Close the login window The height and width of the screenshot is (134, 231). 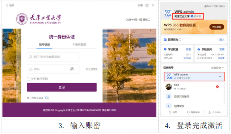tap(153, 5)
